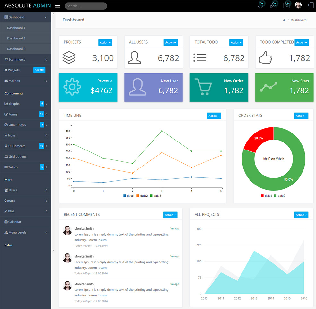Toggle data1 series in TIME LINE legend
The width and height of the screenshot is (316, 309).
[x=128, y=195]
